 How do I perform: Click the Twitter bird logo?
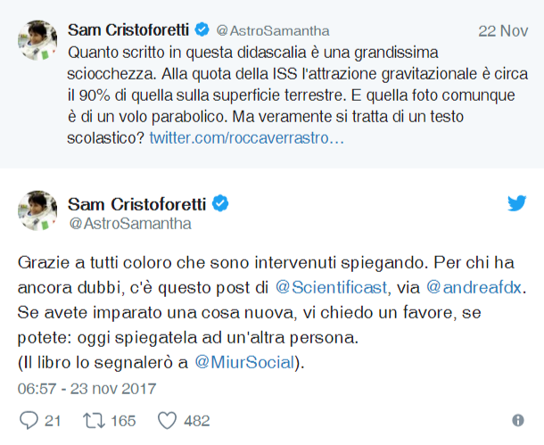tap(517, 202)
